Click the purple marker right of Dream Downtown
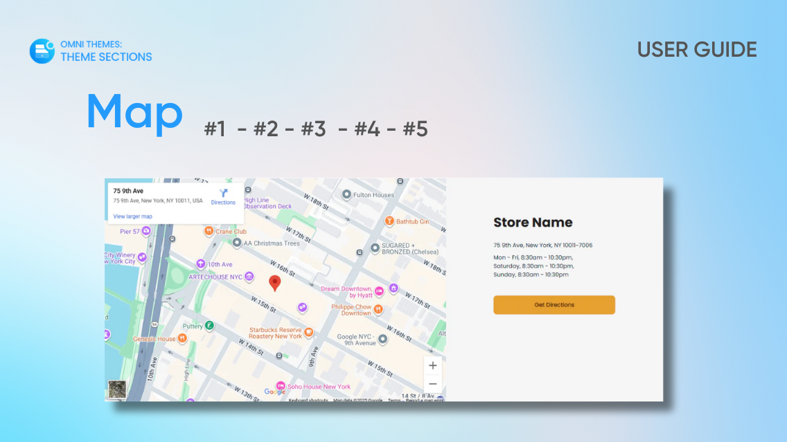The image size is (787, 442). click(x=394, y=288)
